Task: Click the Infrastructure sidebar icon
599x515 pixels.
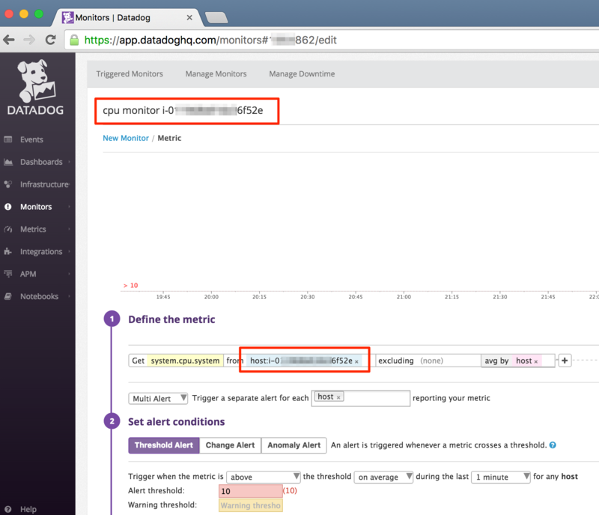Action: click(8, 184)
